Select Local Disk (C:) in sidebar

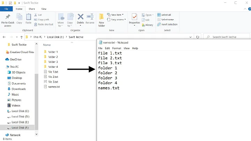(x=18, y=111)
